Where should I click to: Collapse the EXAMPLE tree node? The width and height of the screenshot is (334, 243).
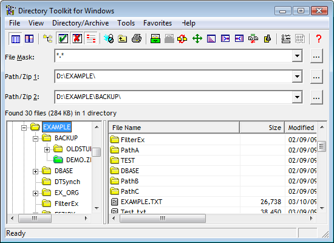[24, 128]
